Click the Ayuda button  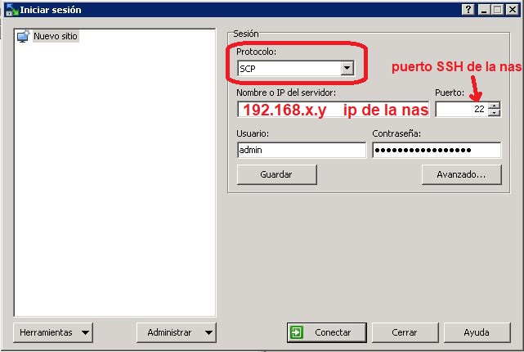tap(476, 332)
